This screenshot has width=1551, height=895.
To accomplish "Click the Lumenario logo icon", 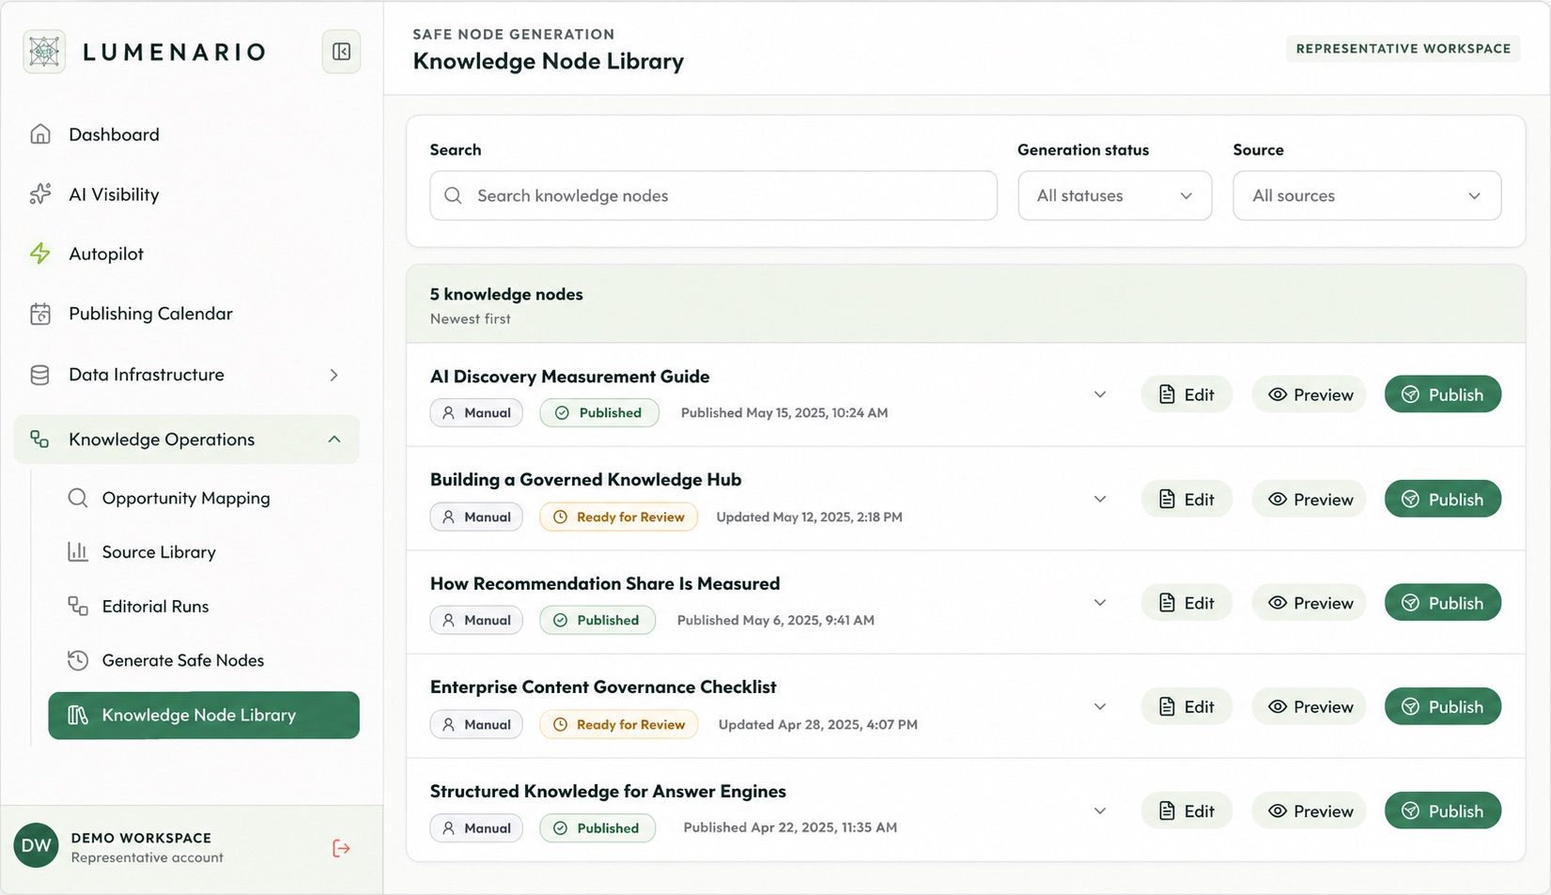I will coord(44,52).
